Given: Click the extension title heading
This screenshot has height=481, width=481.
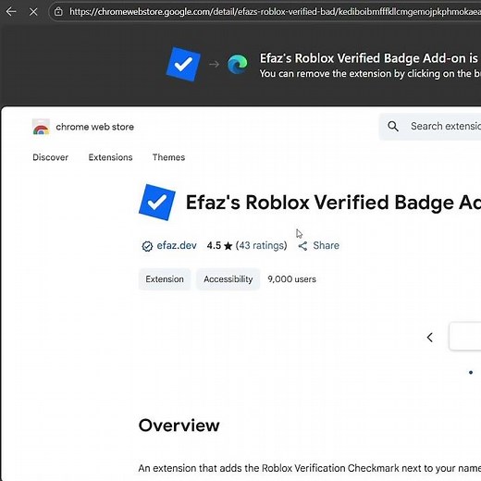Looking at the screenshot, I should point(333,203).
